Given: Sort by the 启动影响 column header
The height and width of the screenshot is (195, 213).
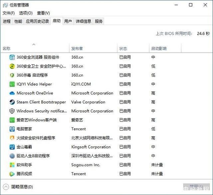Looking at the screenshot, I should click(x=159, y=49).
